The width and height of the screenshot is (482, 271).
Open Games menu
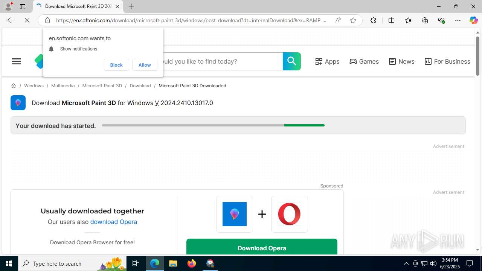364,61
